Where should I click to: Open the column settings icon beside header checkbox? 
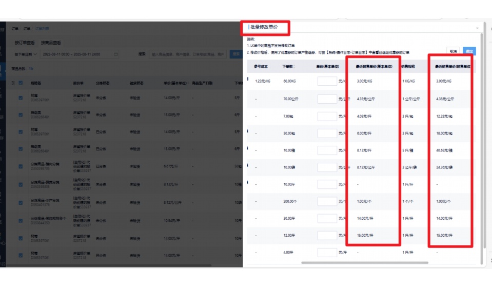[x=13, y=83]
